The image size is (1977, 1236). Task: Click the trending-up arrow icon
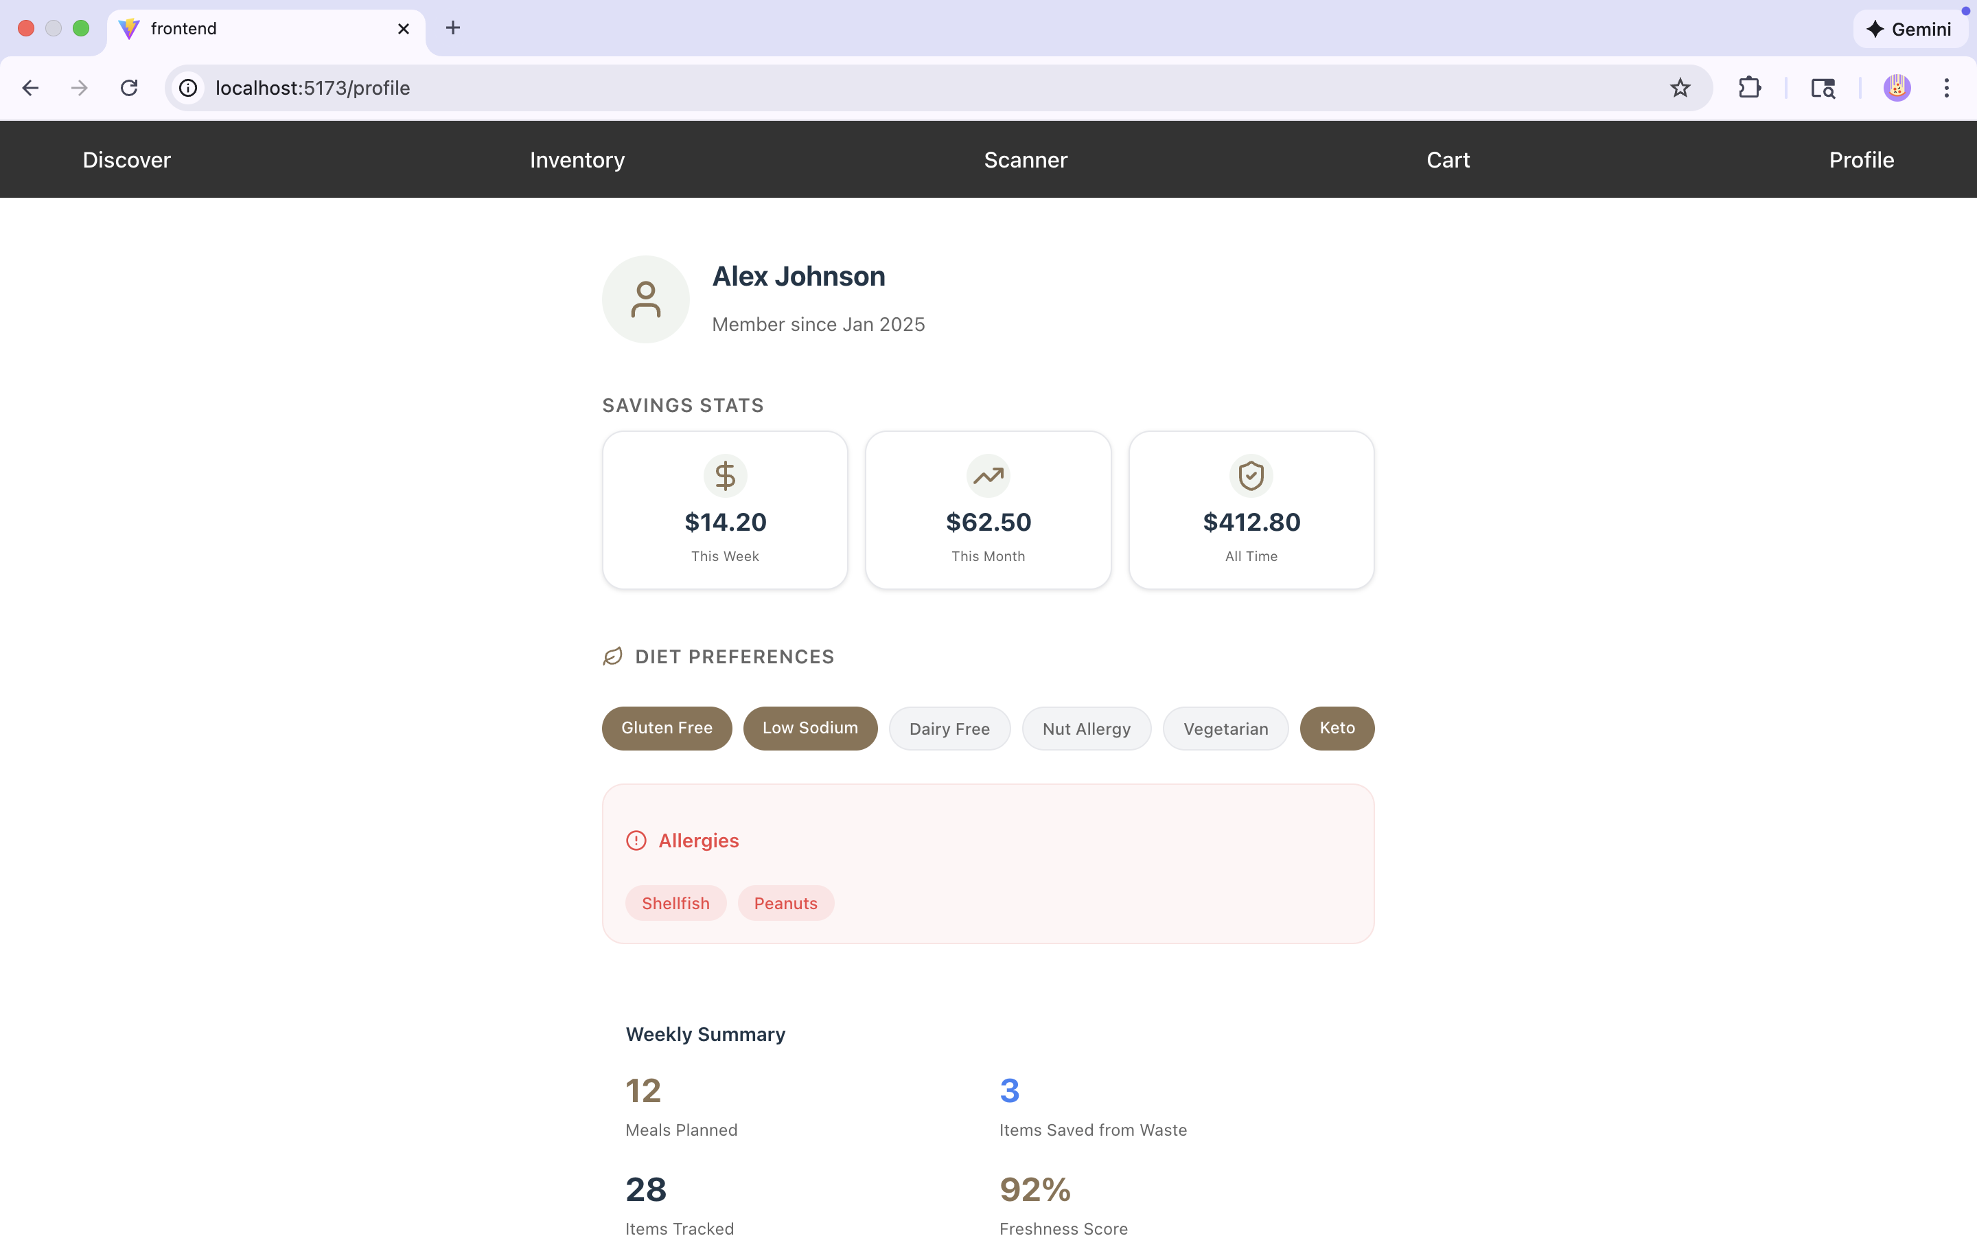(988, 475)
